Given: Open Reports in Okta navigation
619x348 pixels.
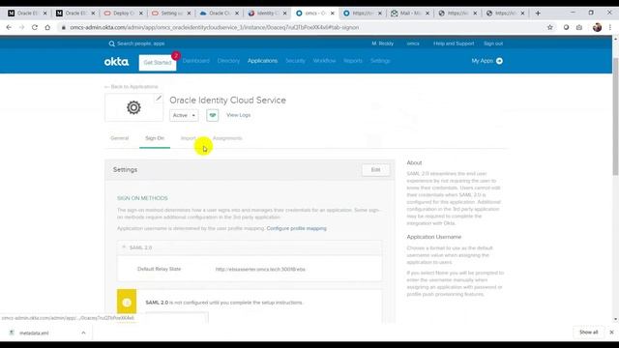Looking at the screenshot, I should click(x=353, y=61).
